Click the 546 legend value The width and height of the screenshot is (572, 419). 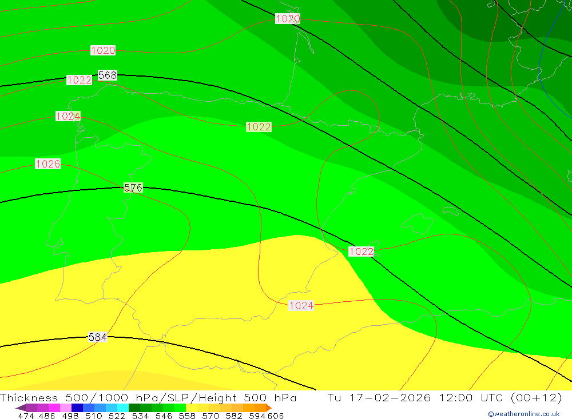click(x=164, y=416)
